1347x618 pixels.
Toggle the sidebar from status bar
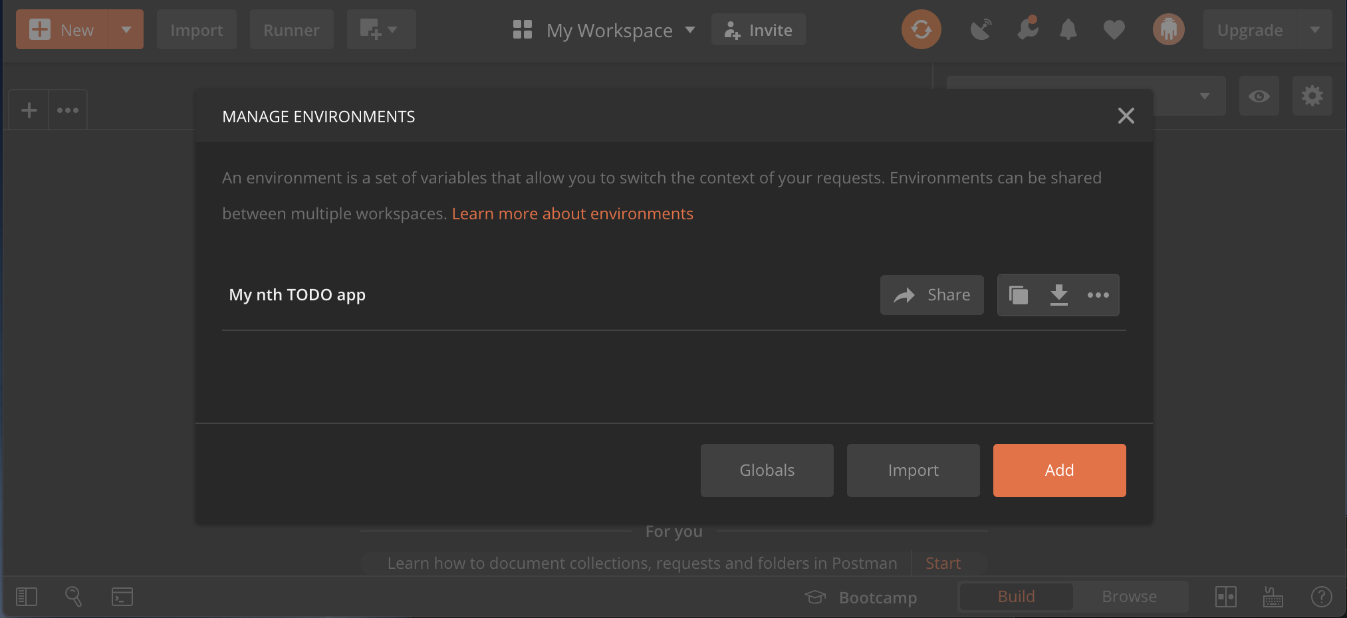click(26, 597)
